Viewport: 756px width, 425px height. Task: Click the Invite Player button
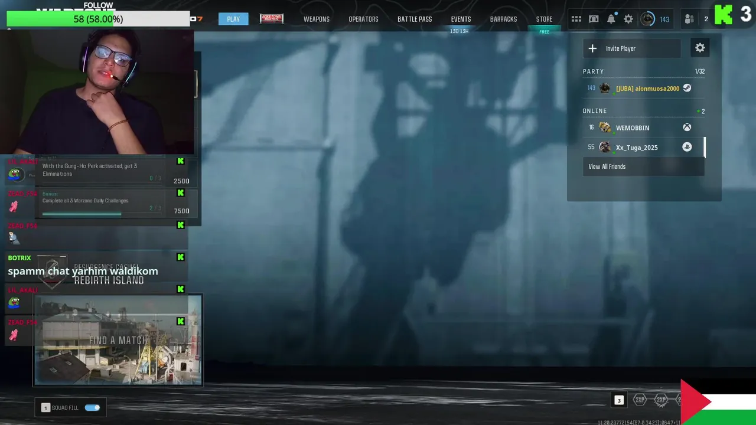point(632,48)
